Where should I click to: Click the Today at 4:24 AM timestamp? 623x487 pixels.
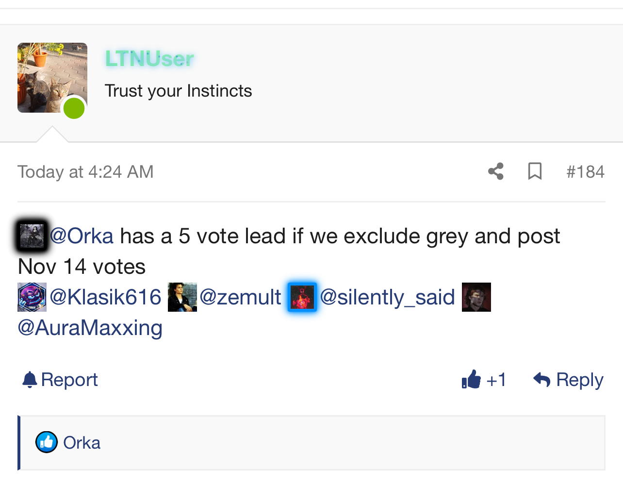[85, 172]
